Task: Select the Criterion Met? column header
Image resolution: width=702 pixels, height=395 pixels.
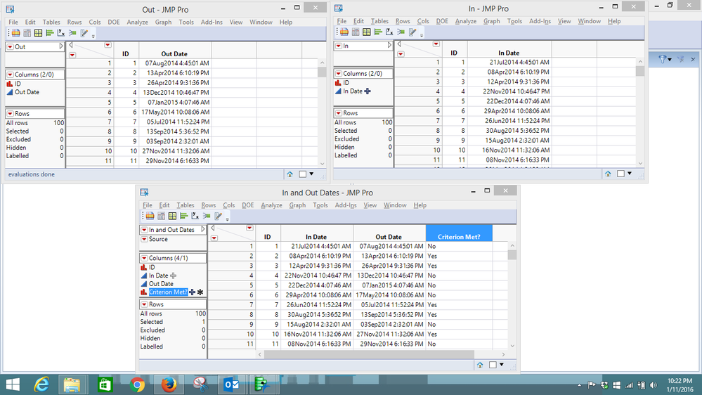Action: click(459, 233)
